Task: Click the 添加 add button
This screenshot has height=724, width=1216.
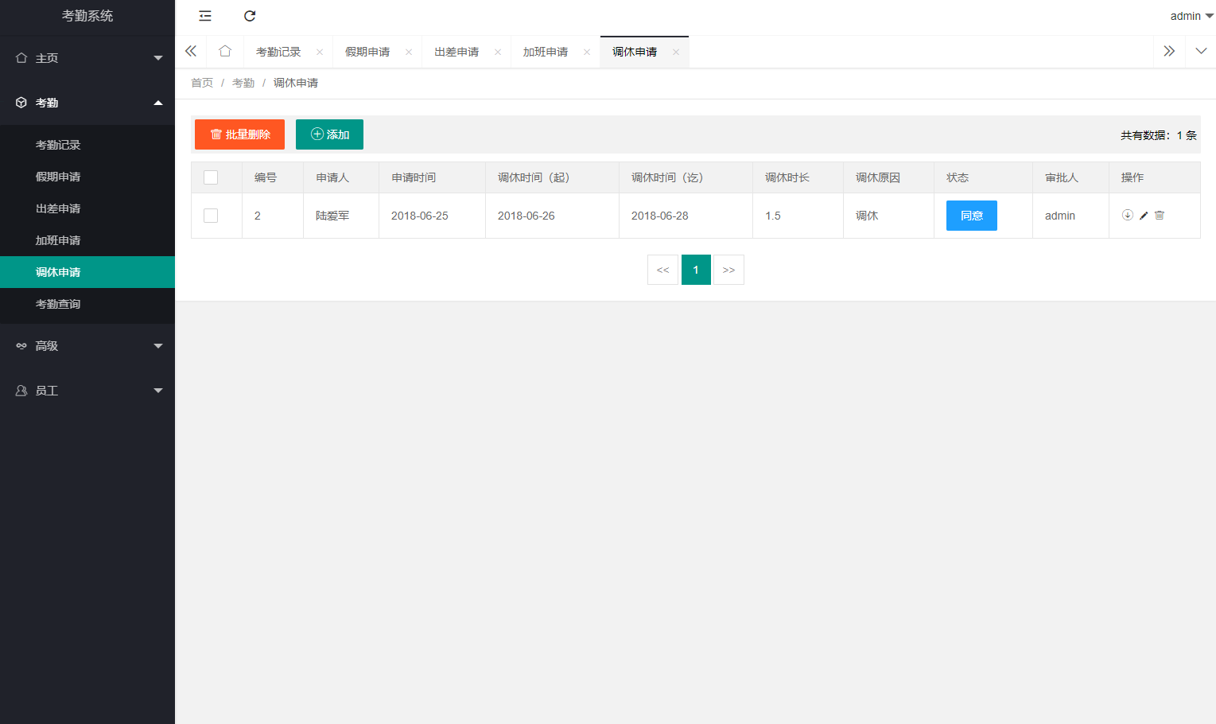Action: 329,134
